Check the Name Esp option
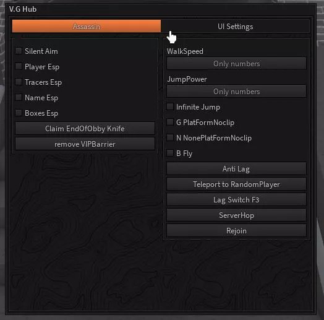Screen dimensions: 324x320 pos(19,97)
